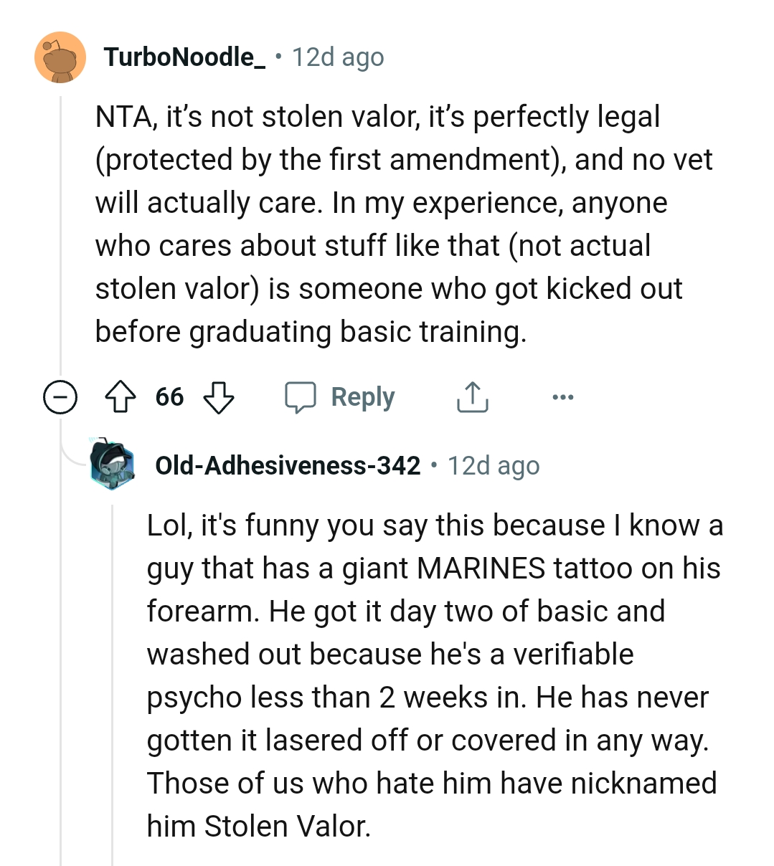
Task: Toggle the upvote on the comment showing 66
Action: (121, 396)
